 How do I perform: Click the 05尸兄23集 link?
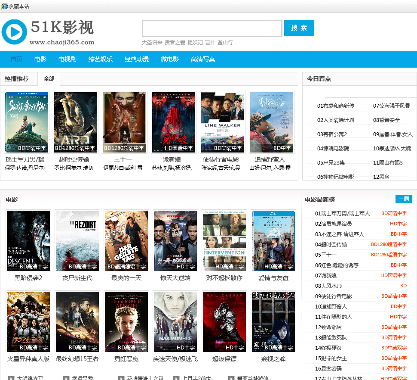click(331, 162)
